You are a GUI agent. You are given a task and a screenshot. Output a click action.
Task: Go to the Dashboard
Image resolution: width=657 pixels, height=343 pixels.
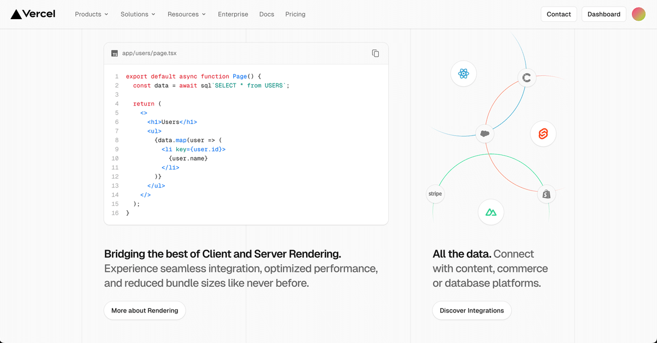(604, 14)
